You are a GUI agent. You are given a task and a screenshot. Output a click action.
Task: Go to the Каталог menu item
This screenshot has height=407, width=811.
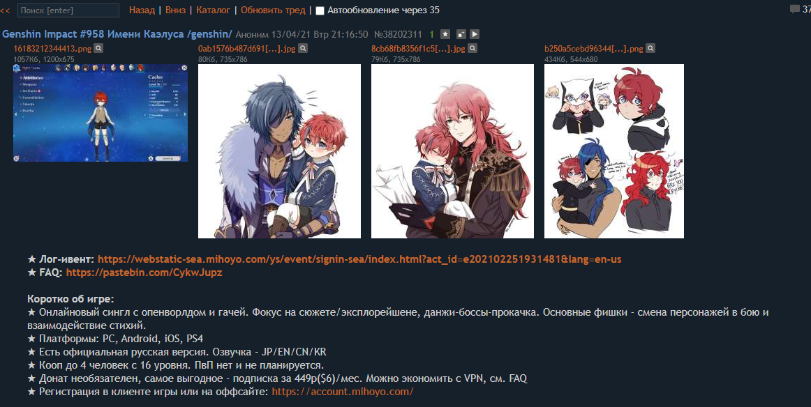pos(213,10)
